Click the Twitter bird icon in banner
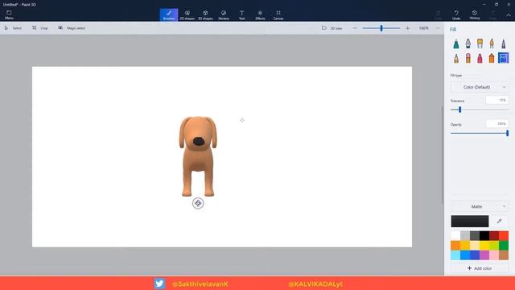Image resolution: width=515 pixels, height=290 pixels. [x=159, y=284]
